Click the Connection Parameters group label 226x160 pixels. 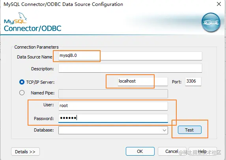coord(36,47)
